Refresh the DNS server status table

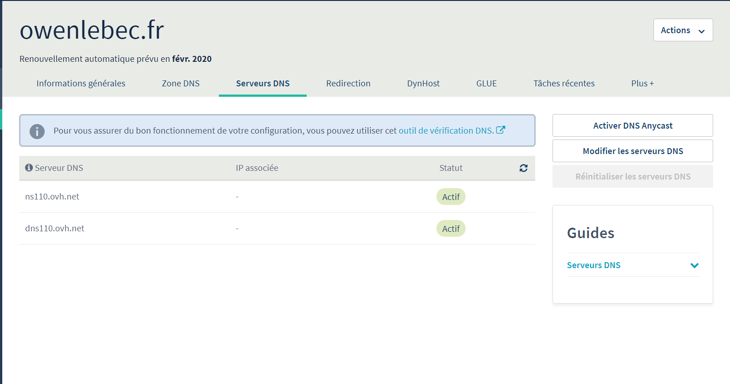point(523,168)
